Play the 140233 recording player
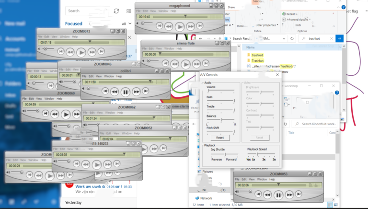The height and width of the screenshot is (209, 368). point(97,165)
